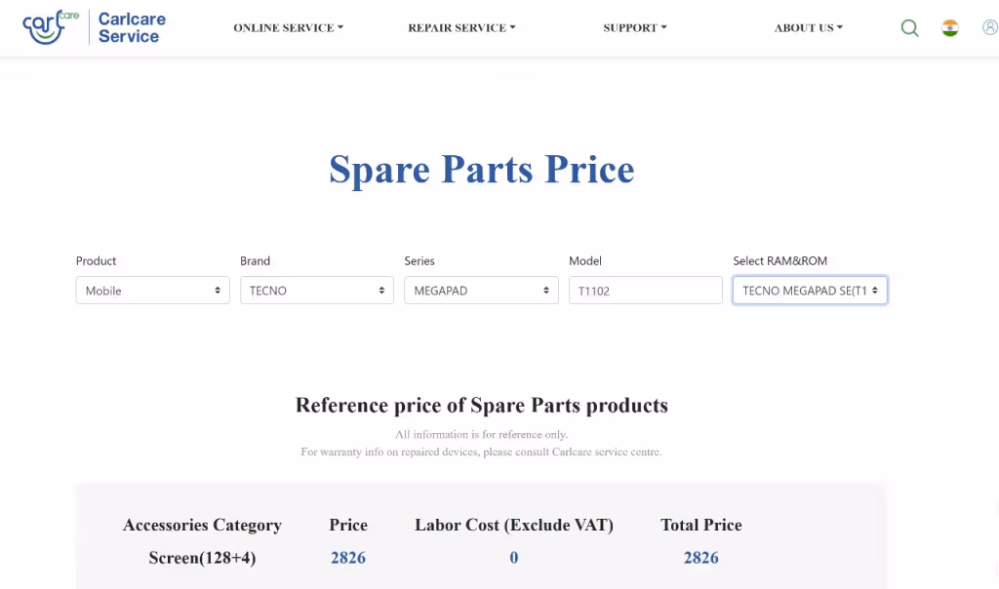Expand the About Us menu
The image size is (999, 589).
(808, 27)
